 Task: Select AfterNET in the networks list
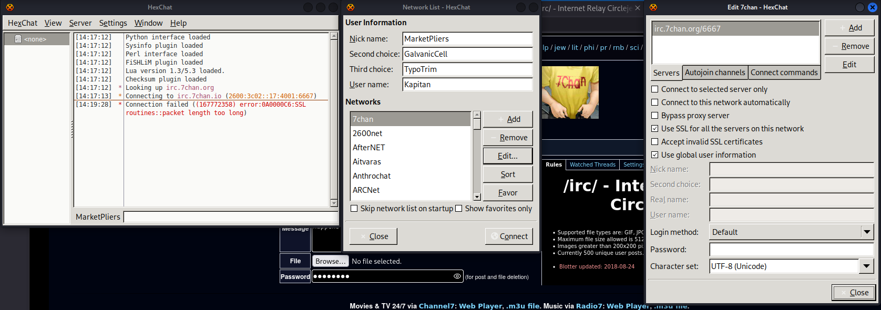coord(368,148)
